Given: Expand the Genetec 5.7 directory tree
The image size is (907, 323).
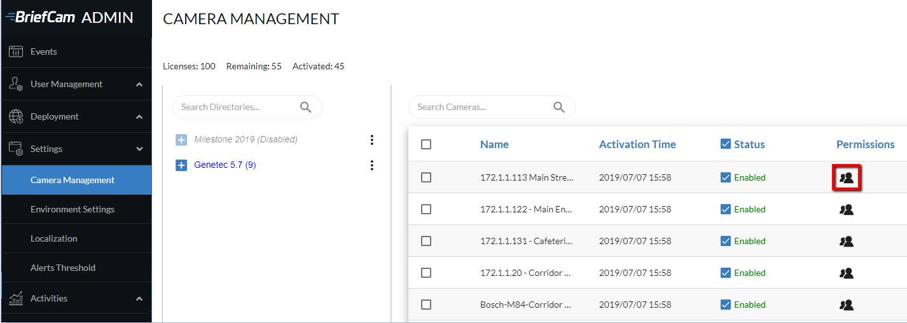Looking at the screenshot, I should pyautogui.click(x=181, y=165).
